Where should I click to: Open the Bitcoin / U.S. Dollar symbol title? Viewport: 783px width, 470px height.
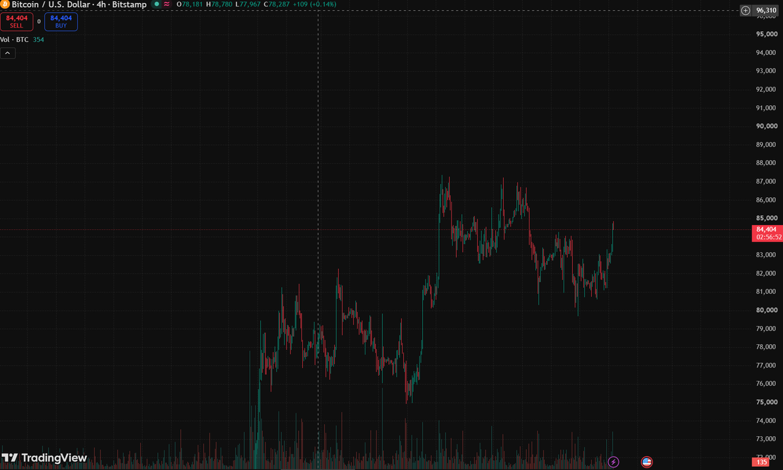pos(50,5)
